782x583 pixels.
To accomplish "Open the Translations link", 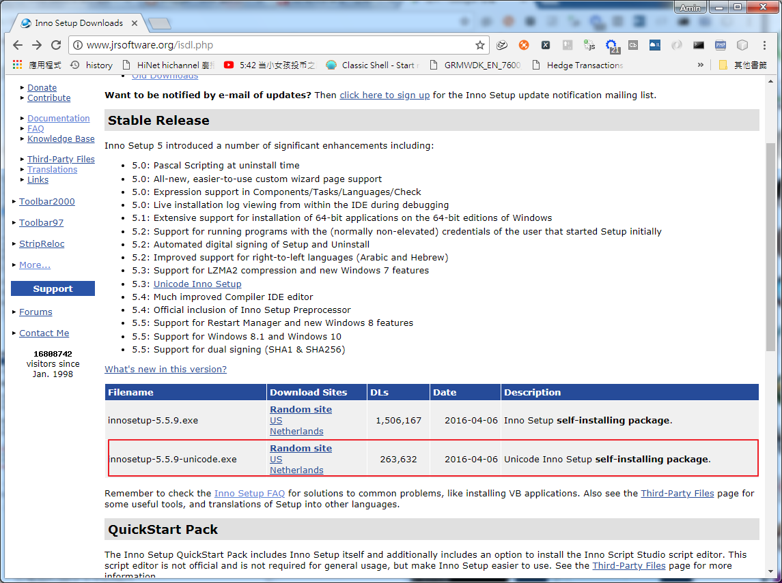I will click(53, 170).
